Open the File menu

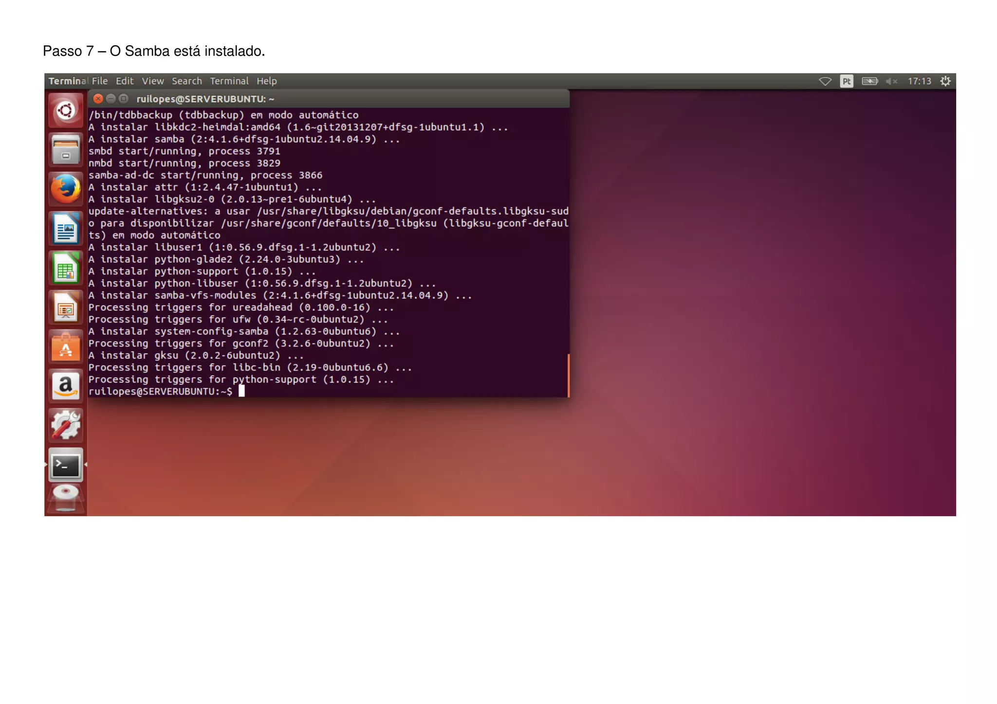pyautogui.click(x=100, y=81)
